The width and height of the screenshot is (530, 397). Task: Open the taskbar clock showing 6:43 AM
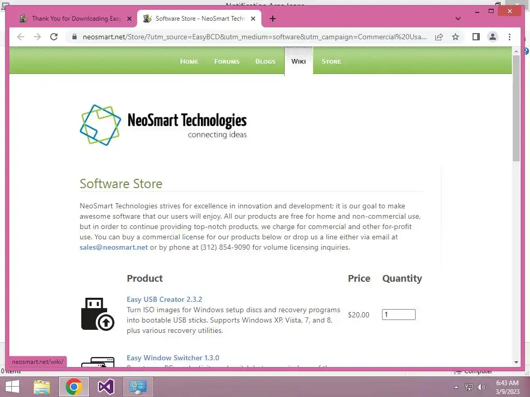point(507,387)
